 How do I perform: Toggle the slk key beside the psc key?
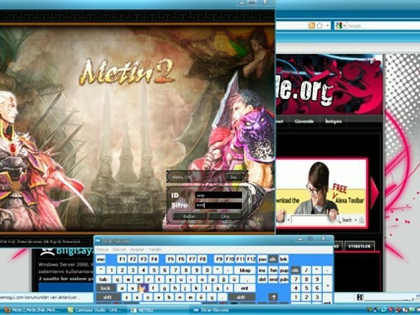coord(273,259)
